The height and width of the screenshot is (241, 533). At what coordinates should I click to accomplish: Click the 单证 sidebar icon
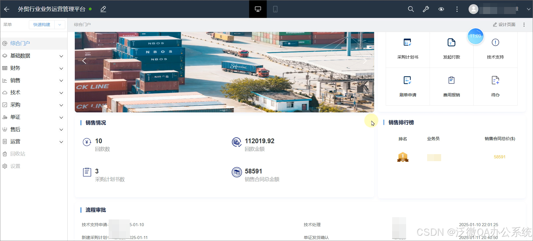coord(5,117)
